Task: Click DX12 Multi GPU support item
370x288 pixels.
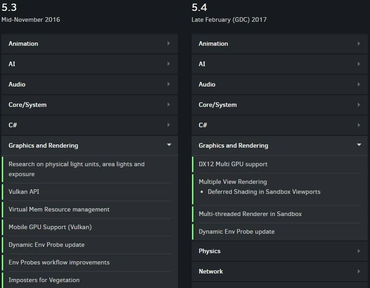Action: (x=233, y=164)
